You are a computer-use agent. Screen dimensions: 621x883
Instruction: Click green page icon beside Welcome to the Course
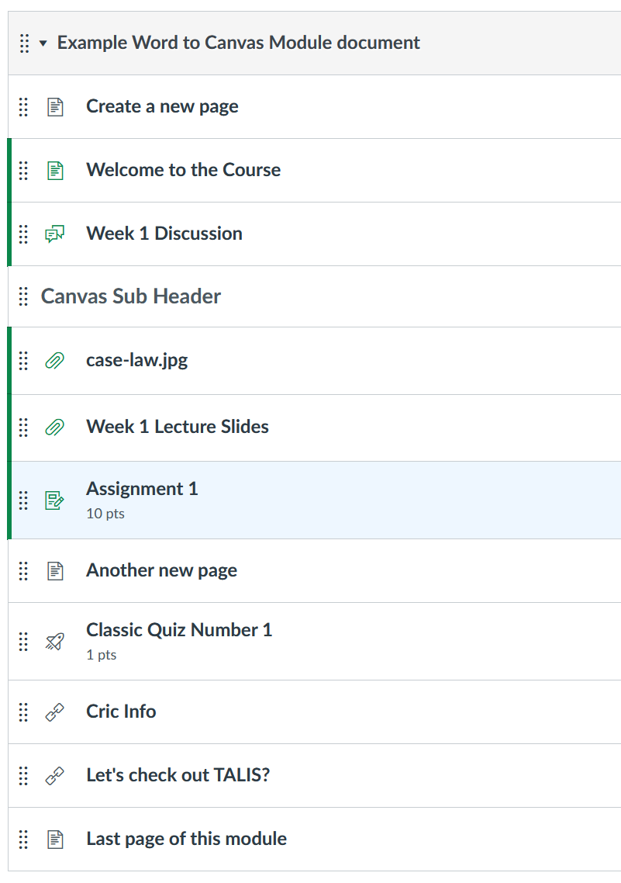pos(54,171)
